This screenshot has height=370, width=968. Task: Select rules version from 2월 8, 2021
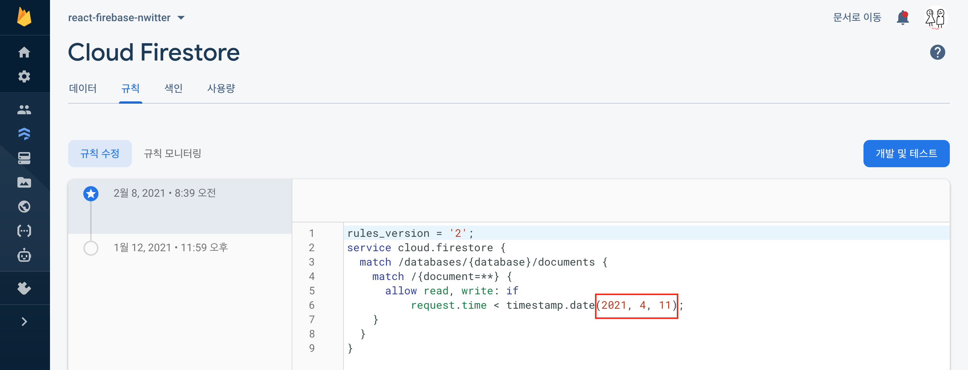tap(180, 207)
